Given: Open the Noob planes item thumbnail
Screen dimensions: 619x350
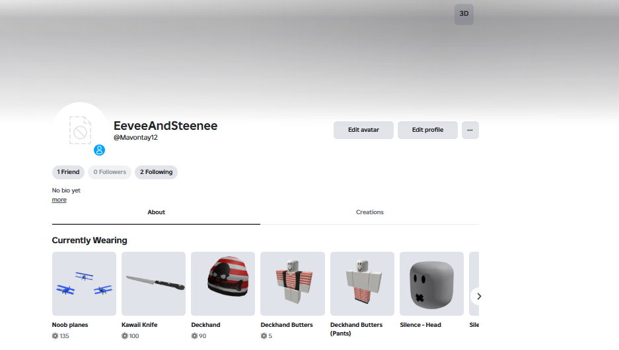Looking at the screenshot, I should tap(84, 284).
